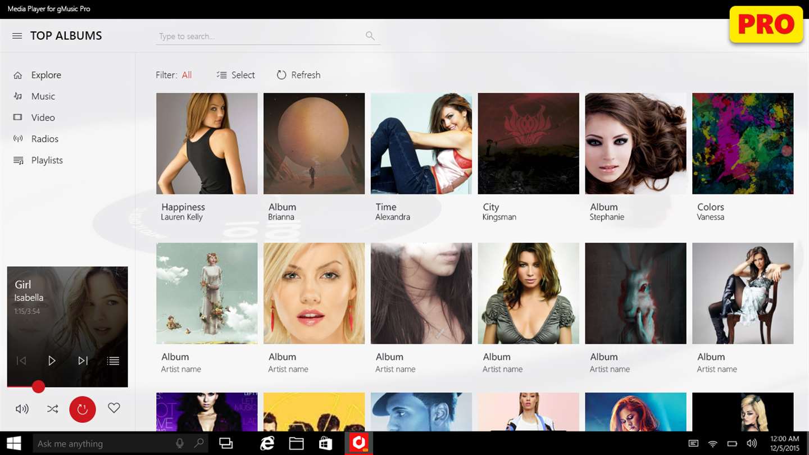Click the Select checklist icon
This screenshot has width=809, height=455.
click(221, 75)
